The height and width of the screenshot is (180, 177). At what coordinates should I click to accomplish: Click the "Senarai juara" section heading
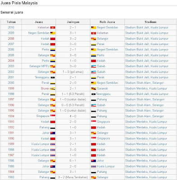tap(12, 12)
